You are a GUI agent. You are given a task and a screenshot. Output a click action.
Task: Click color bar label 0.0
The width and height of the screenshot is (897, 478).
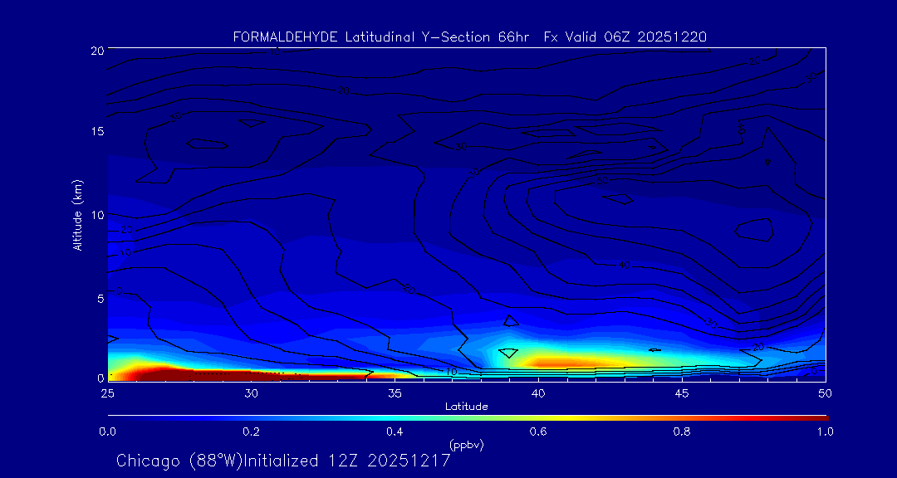click(107, 432)
